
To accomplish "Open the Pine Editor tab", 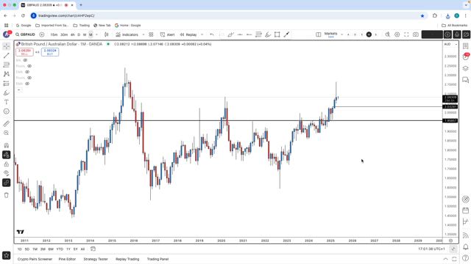I will 67,259.
